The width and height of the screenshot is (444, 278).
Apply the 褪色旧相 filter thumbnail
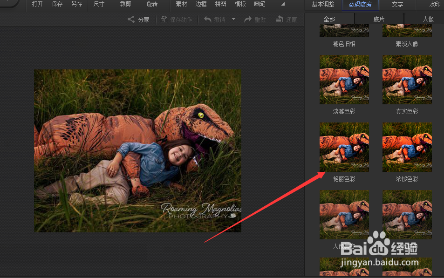[344, 31]
